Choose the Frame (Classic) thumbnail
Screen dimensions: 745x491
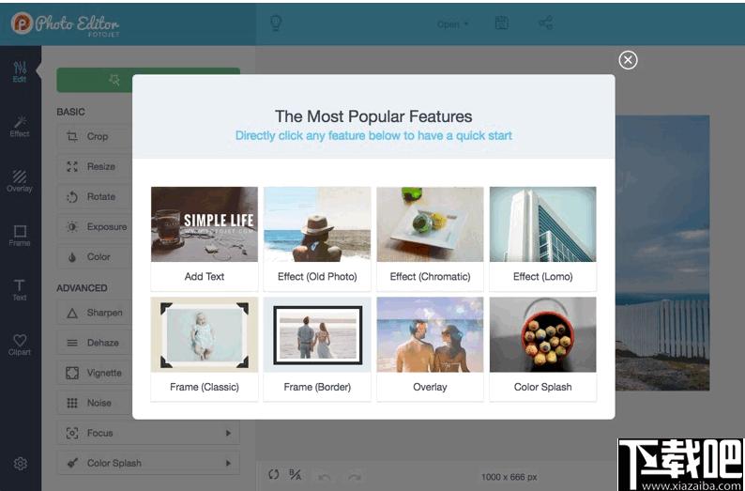[205, 334]
